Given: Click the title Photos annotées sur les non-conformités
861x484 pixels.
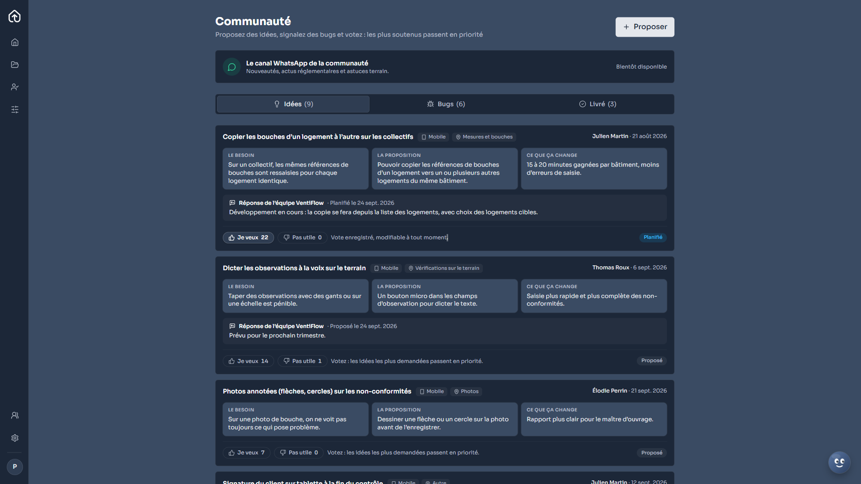Looking at the screenshot, I should pyautogui.click(x=317, y=391).
